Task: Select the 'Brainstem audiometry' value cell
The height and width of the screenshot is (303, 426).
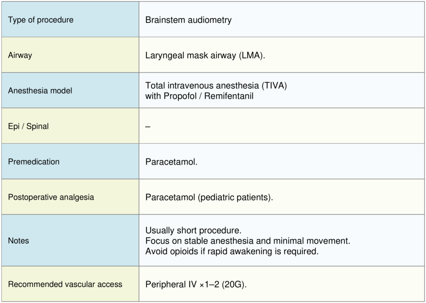Action: [188, 20]
